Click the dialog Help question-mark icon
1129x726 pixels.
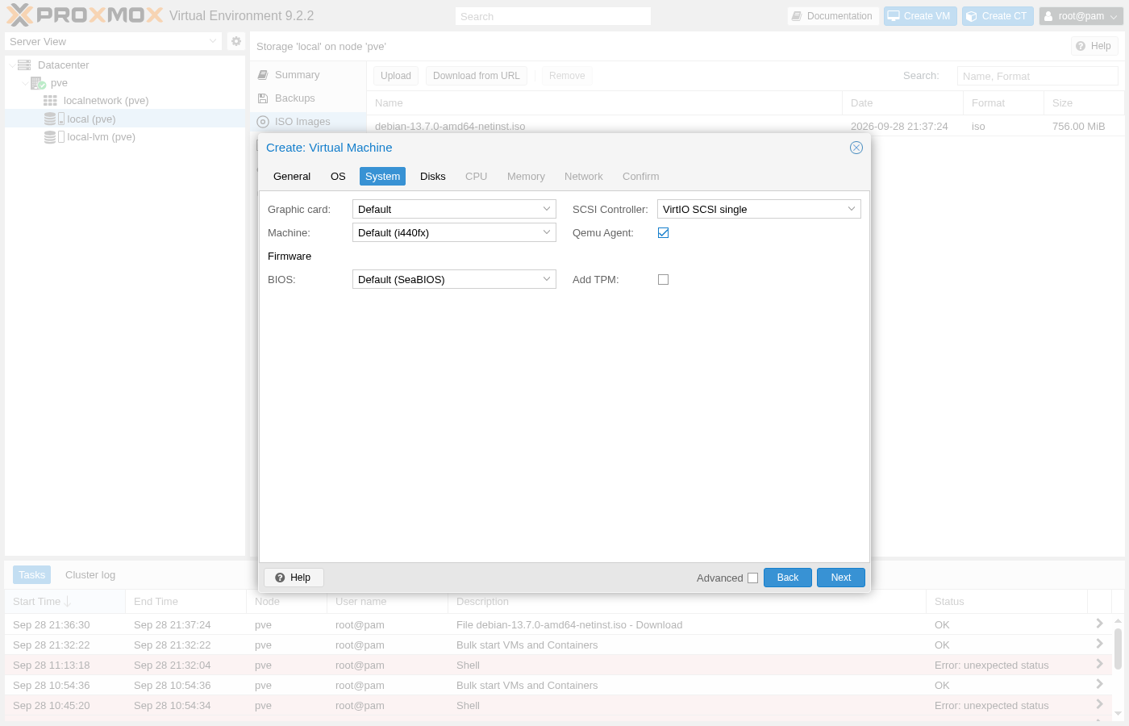(280, 578)
